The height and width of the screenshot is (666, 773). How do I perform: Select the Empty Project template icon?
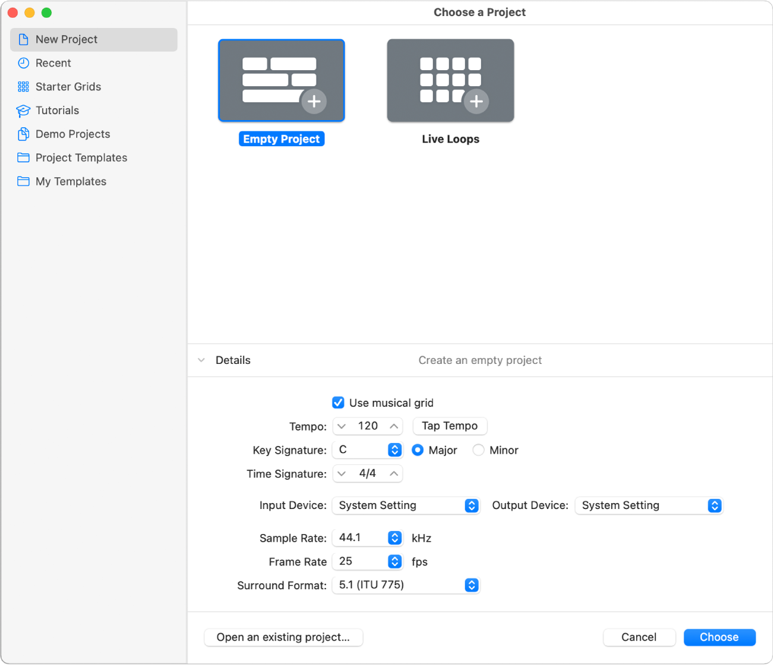281,80
